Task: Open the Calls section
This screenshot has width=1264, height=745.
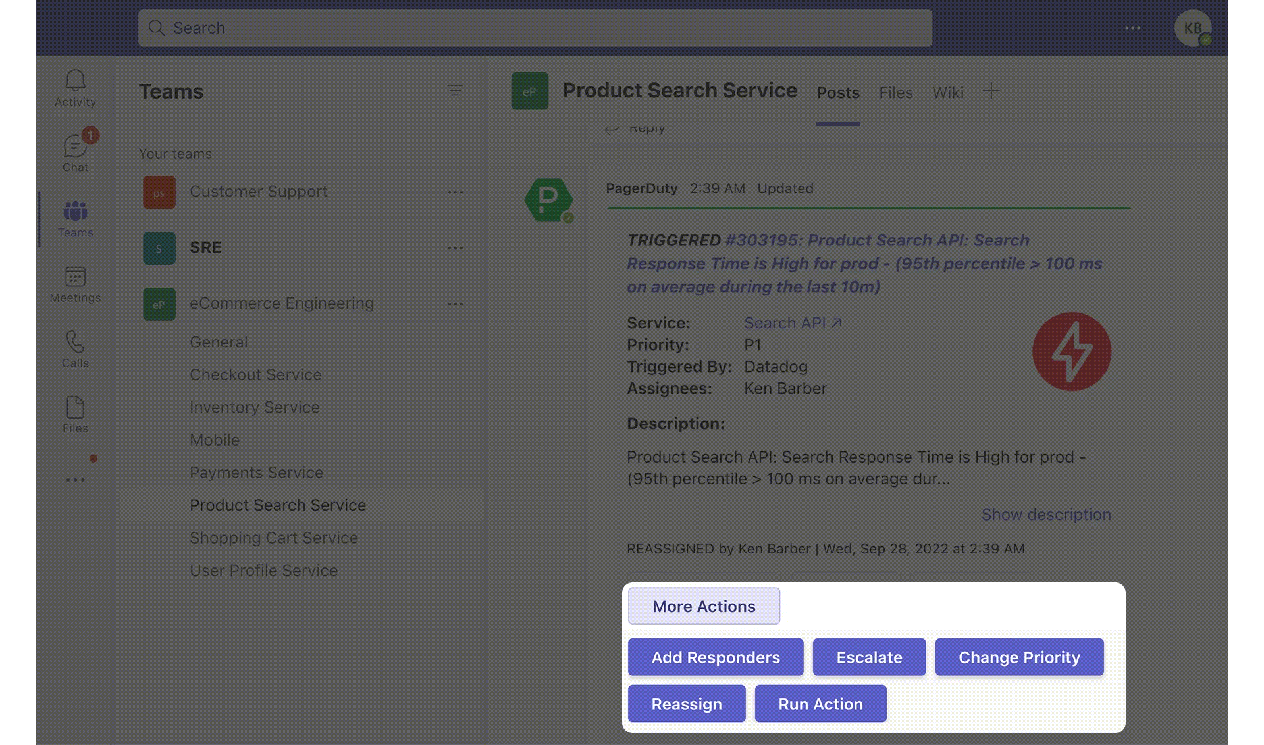Action: click(x=75, y=347)
